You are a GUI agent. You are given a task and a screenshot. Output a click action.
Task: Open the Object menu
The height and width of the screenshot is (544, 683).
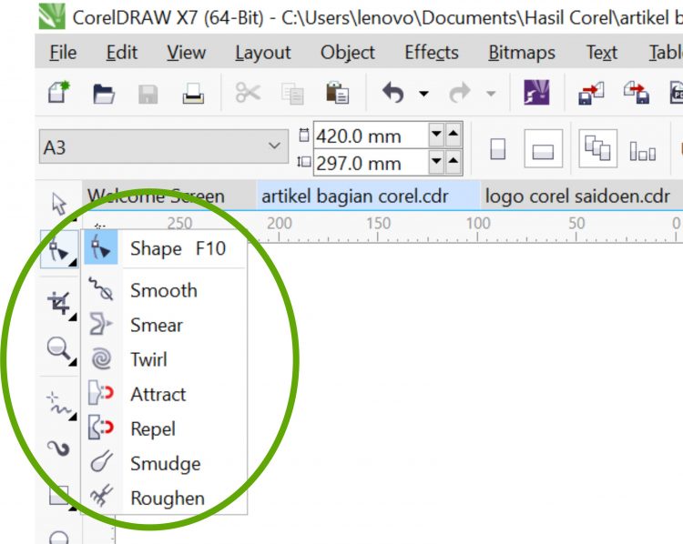click(347, 52)
